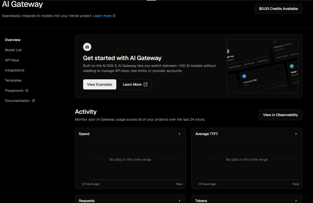Navigate to API Keys
The image size is (313, 203).
coord(12,60)
